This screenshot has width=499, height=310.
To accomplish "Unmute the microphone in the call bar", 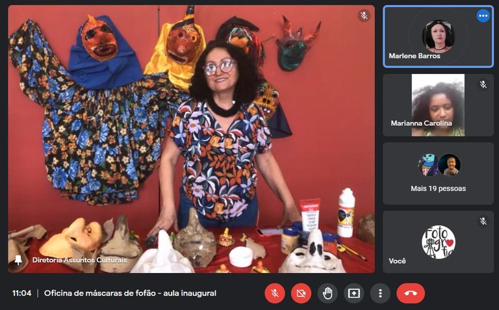I will [275, 293].
